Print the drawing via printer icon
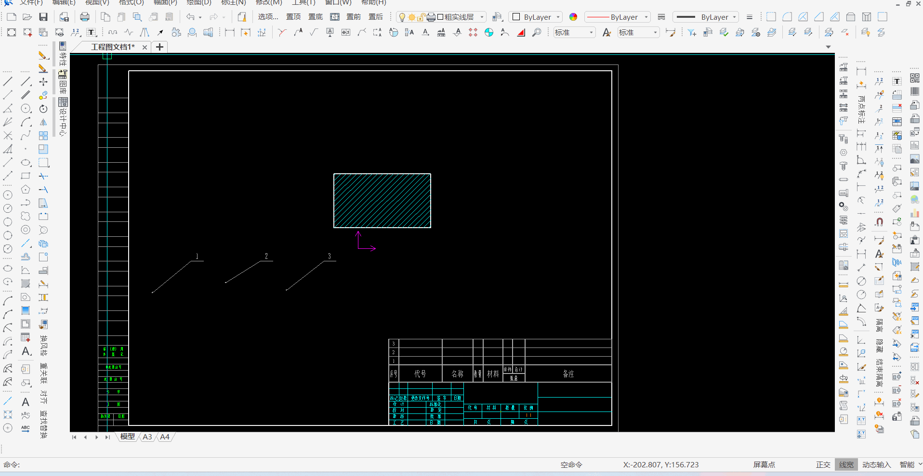This screenshot has width=923, height=476. click(85, 17)
